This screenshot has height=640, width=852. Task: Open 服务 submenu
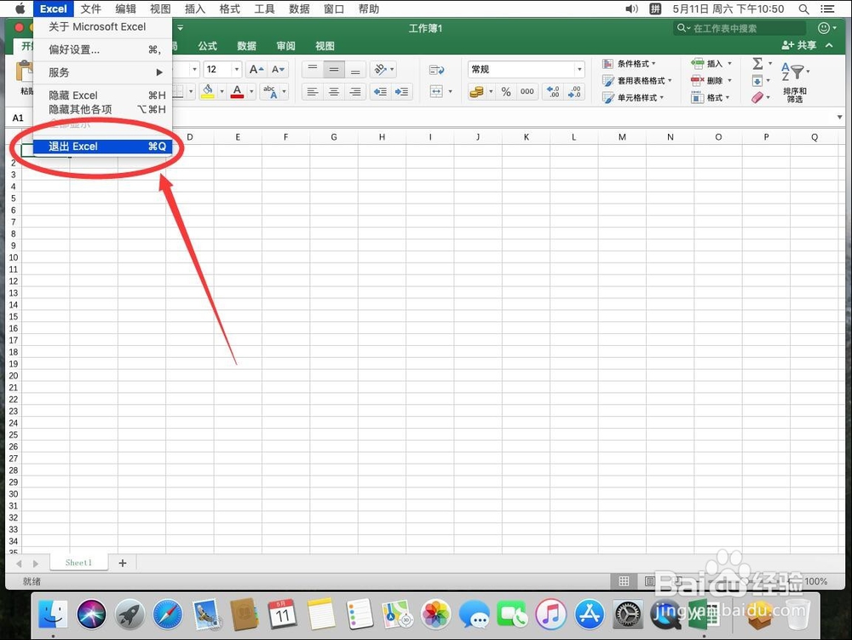pos(103,72)
